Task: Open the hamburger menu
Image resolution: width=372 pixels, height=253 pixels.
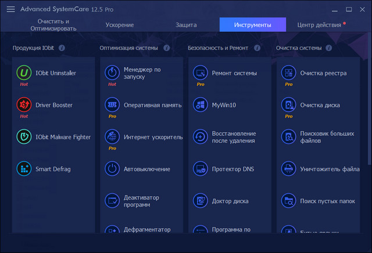Action: click(10, 10)
